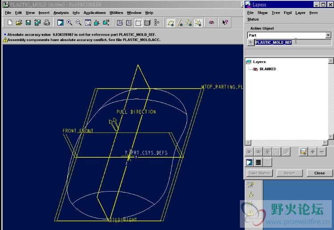334x230 pixels.
Task: Click the stacked layers icon button
Action: pos(303,152)
